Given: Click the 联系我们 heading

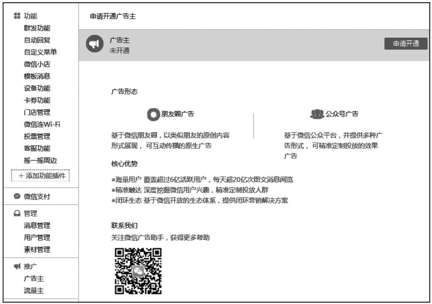Looking at the screenshot, I should pos(124,225).
